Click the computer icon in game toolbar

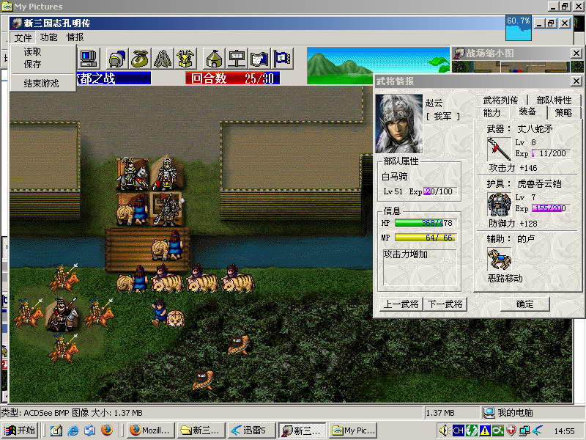[89, 59]
